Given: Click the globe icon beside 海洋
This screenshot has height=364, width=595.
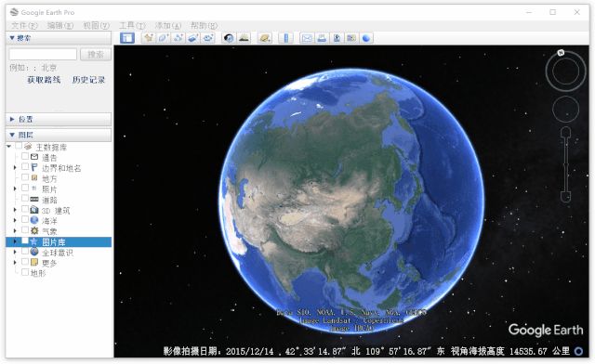Looking at the screenshot, I should [x=34, y=220].
